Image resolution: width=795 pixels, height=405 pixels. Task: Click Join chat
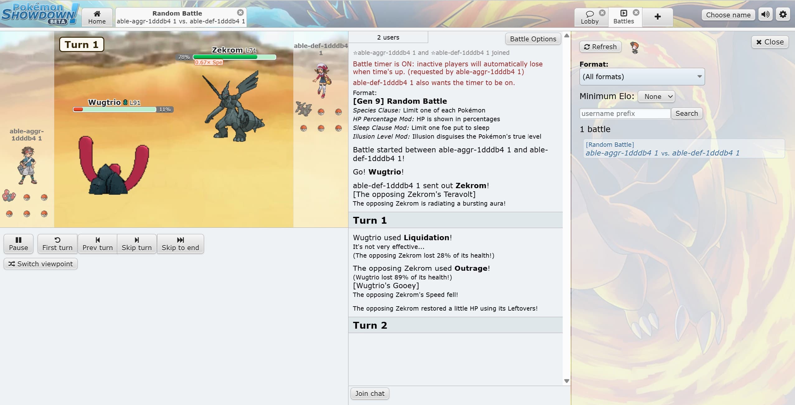click(x=370, y=393)
